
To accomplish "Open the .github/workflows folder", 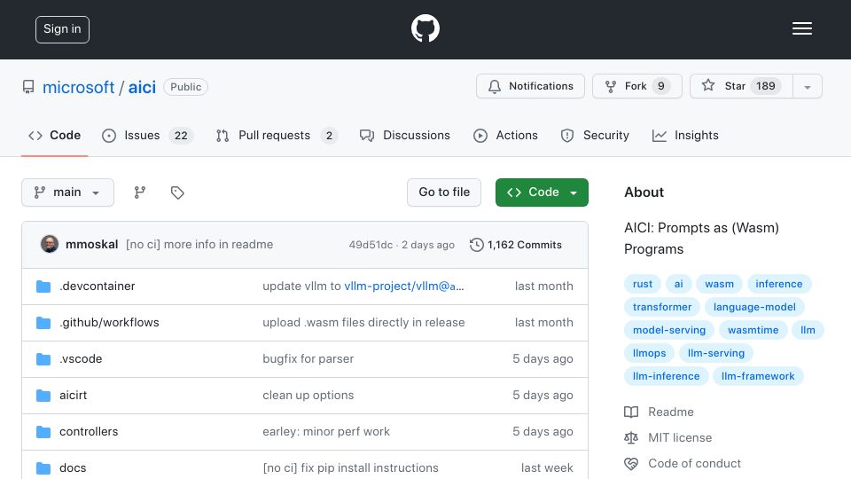I will tap(109, 323).
